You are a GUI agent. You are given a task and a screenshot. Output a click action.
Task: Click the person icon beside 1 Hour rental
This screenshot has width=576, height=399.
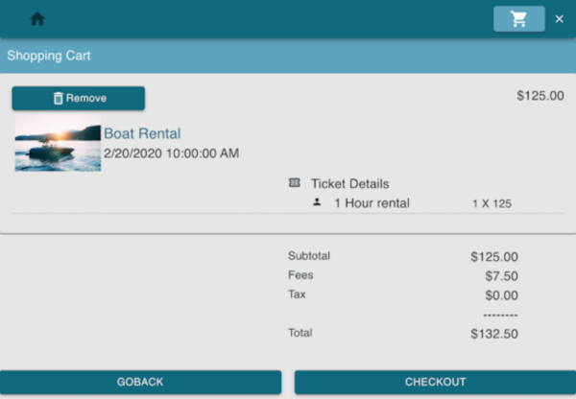(317, 202)
